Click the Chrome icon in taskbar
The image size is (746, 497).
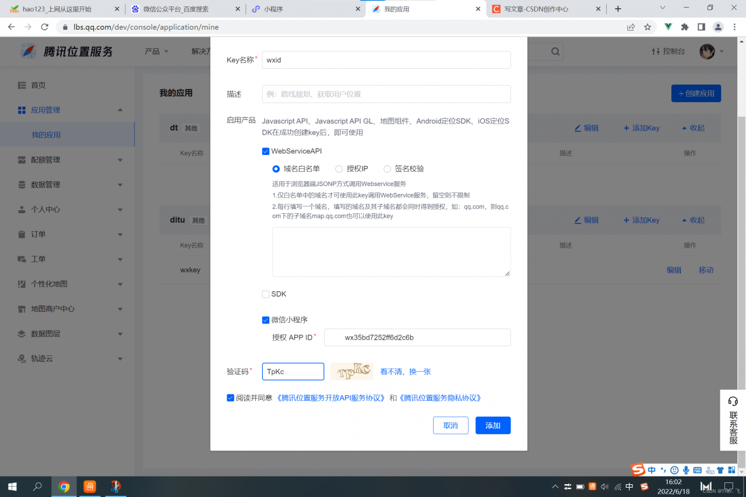64,486
